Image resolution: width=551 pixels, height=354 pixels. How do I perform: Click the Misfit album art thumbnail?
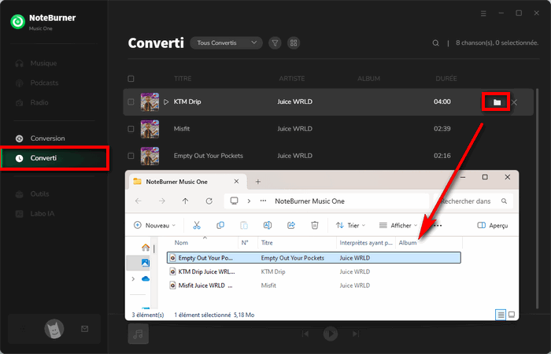[x=150, y=129]
